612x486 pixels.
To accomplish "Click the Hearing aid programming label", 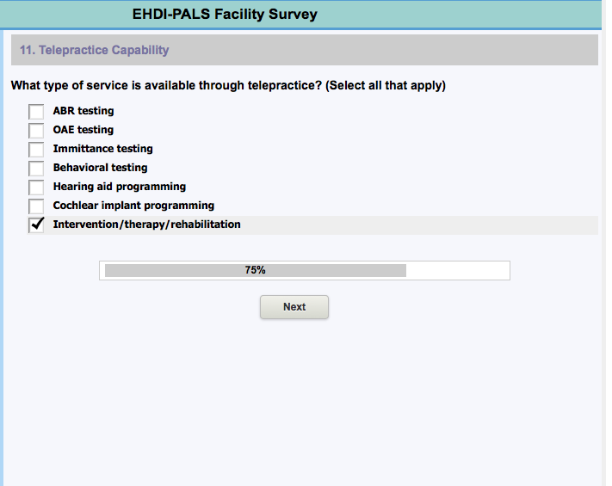I will (119, 187).
